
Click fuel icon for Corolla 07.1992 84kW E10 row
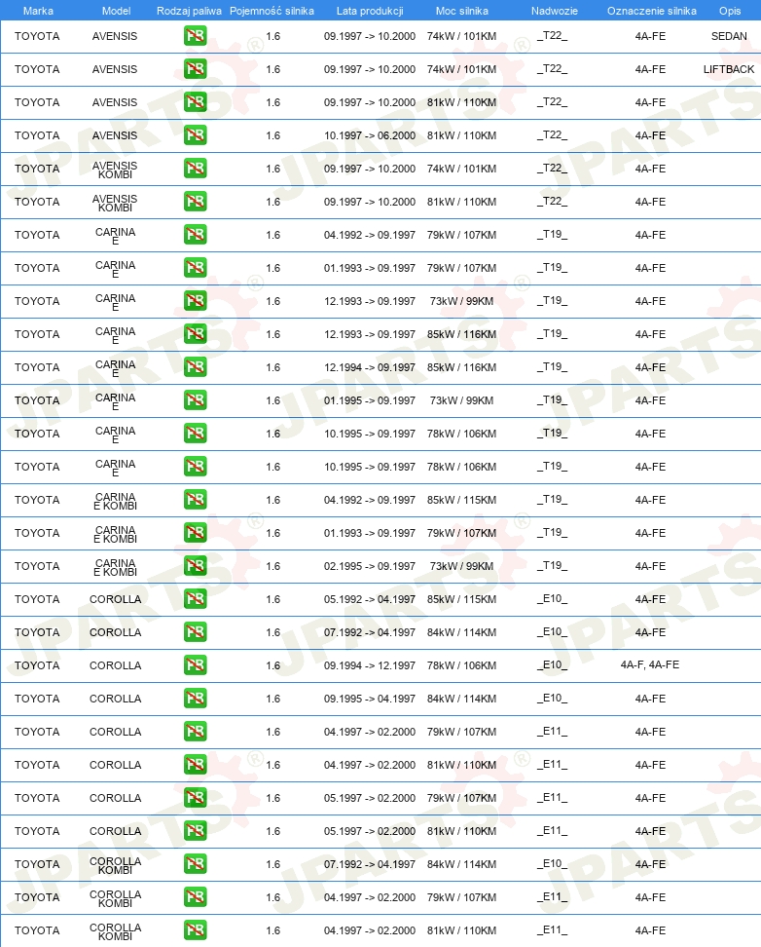coord(195,632)
